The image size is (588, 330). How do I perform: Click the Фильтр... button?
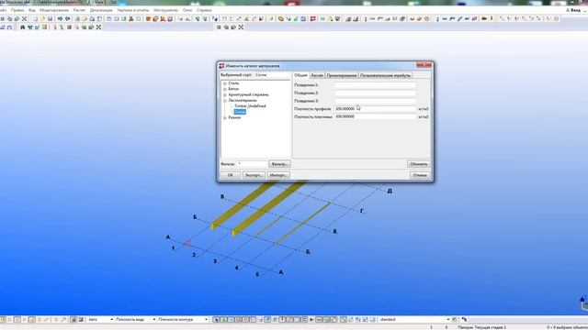point(279,164)
